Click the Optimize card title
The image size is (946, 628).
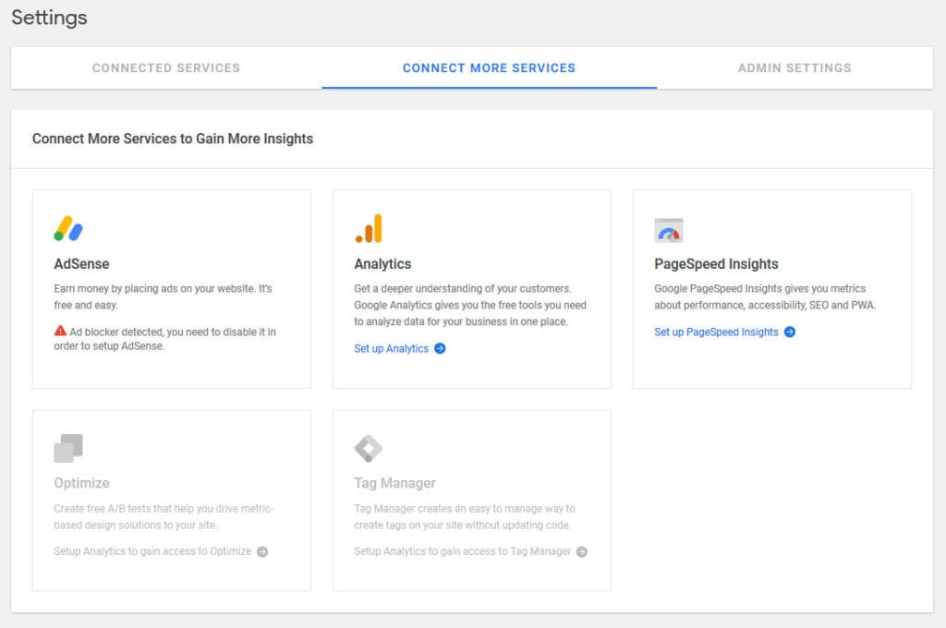(81, 483)
